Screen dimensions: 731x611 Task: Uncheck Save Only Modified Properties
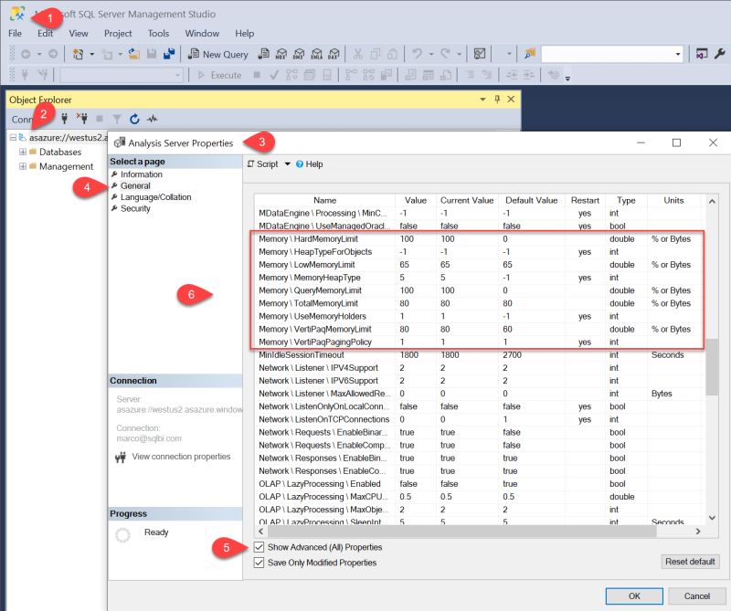pos(261,564)
